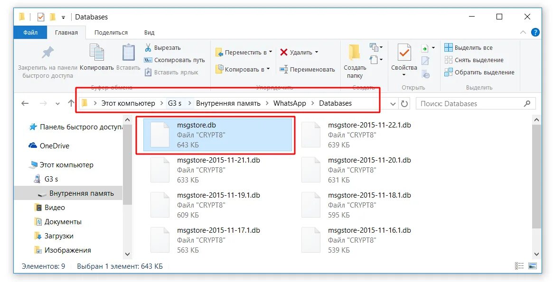Switch to Home (Главная) tab

(66, 32)
